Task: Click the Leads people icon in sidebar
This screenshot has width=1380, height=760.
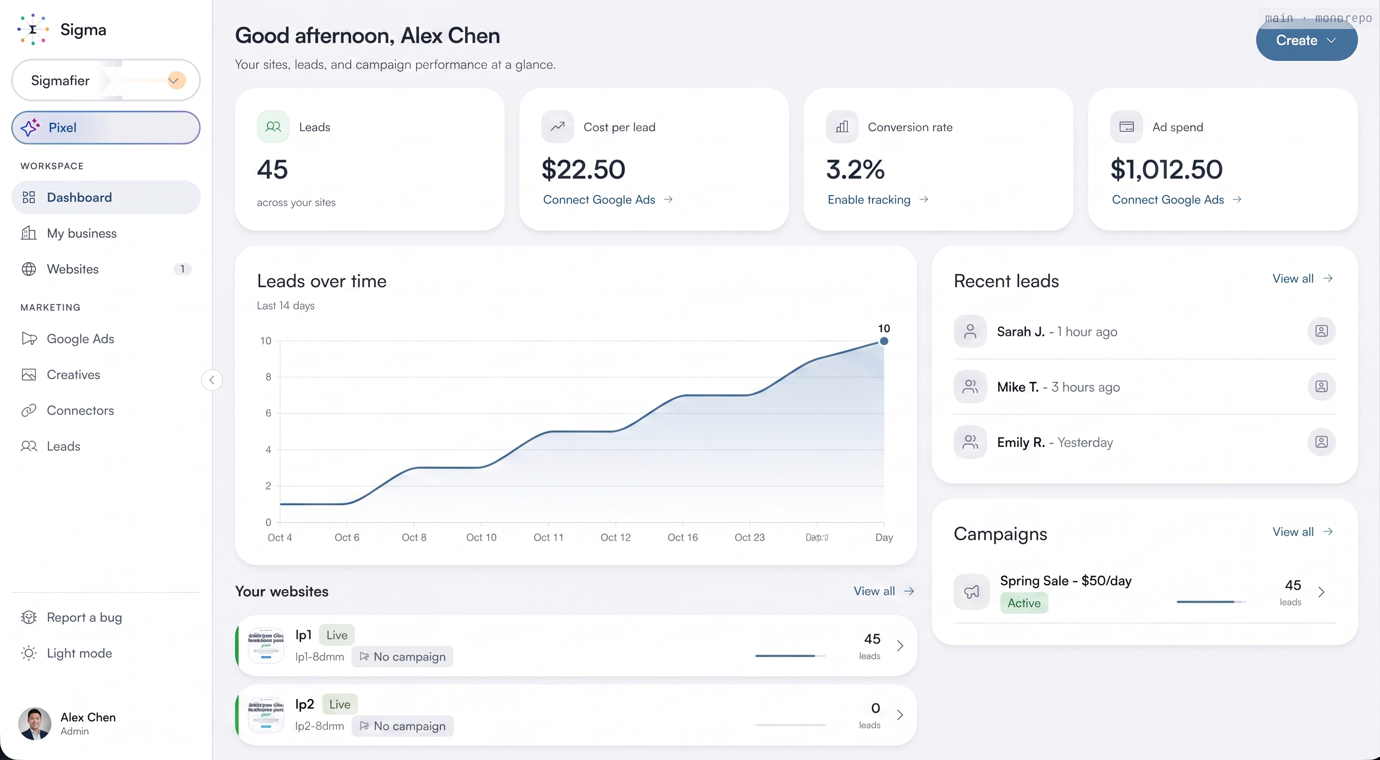Action: pyautogui.click(x=29, y=446)
